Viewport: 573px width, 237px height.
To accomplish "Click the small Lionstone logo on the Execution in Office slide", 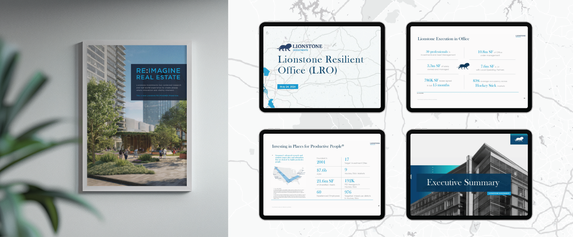I will [520, 36].
